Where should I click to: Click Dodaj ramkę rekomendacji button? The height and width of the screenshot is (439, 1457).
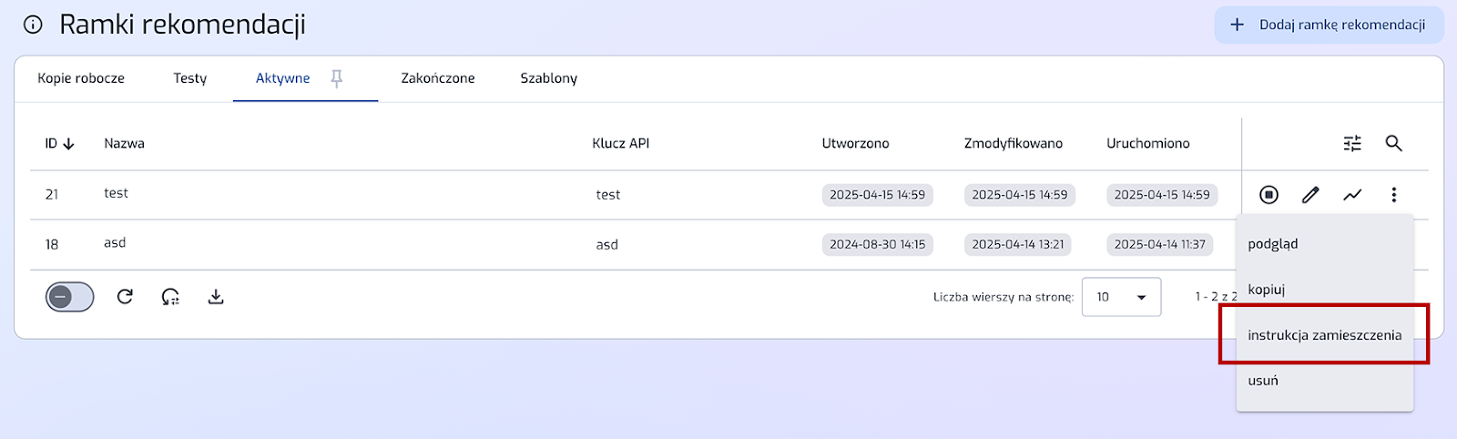[x=1329, y=25]
